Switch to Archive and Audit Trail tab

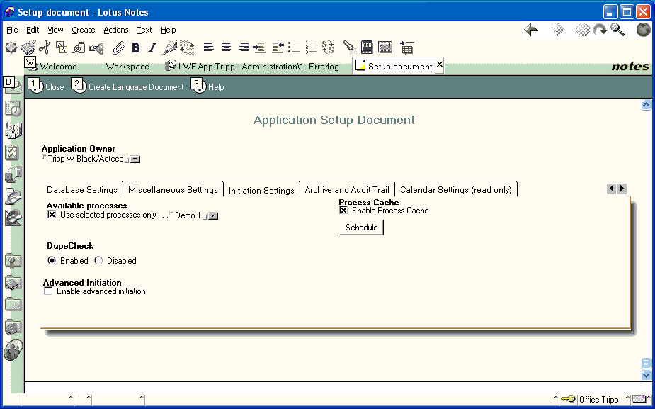coord(347,190)
